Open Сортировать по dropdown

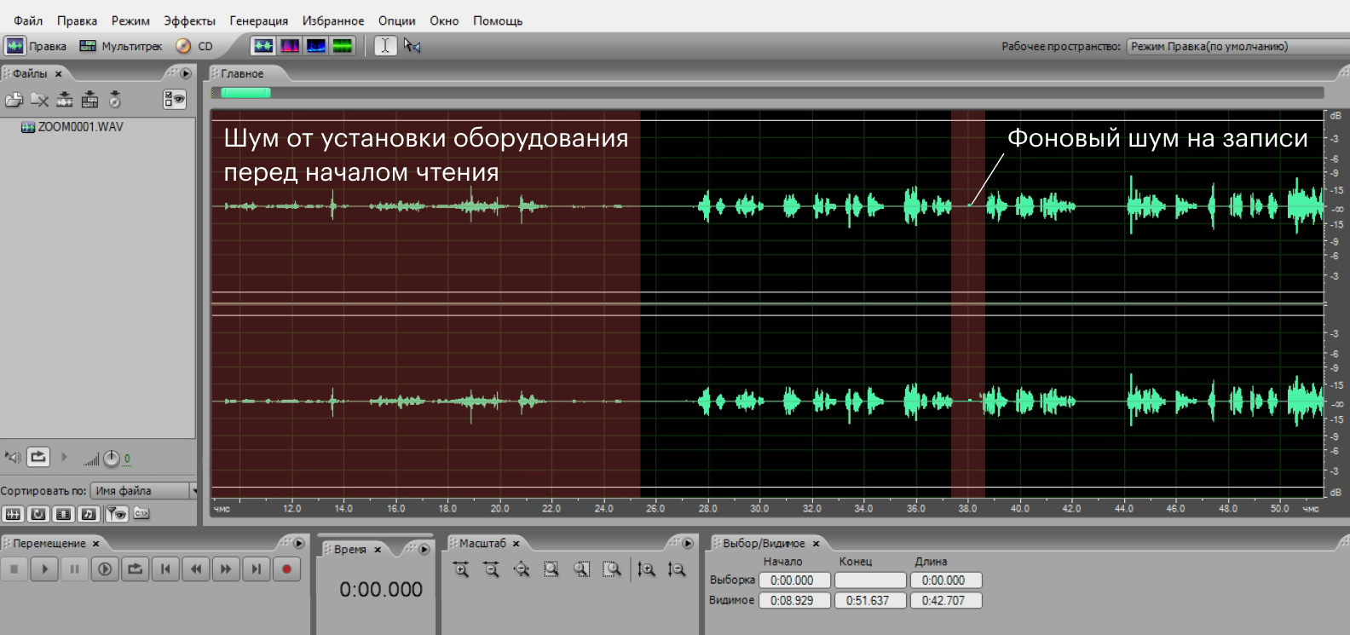tap(143, 491)
